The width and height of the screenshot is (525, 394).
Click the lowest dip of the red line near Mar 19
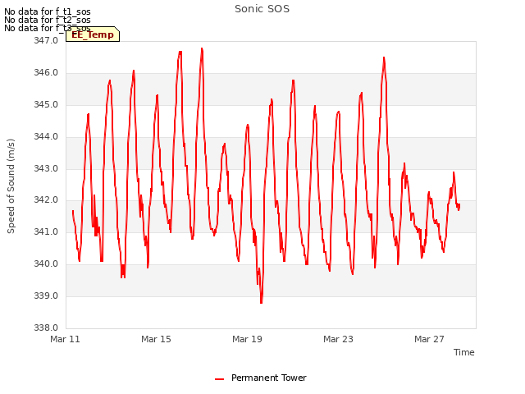point(261,302)
